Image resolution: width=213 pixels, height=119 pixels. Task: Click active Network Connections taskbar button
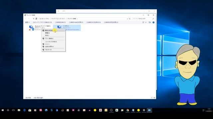tap(149, 110)
